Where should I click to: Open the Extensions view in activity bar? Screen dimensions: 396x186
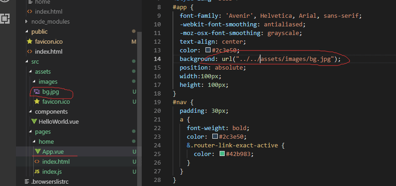pyautogui.click(x=5, y=19)
